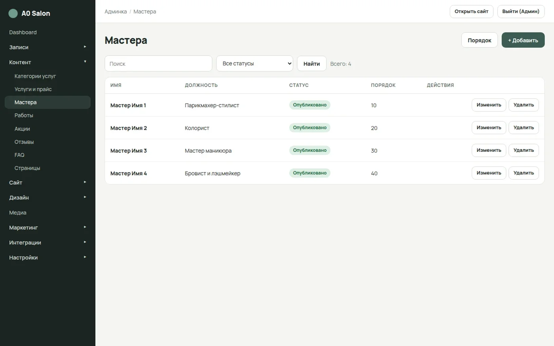The width and height of the screenshot is (554, 346).
Task: Click the A0 Salon logo circle
Action: (13, 13)
